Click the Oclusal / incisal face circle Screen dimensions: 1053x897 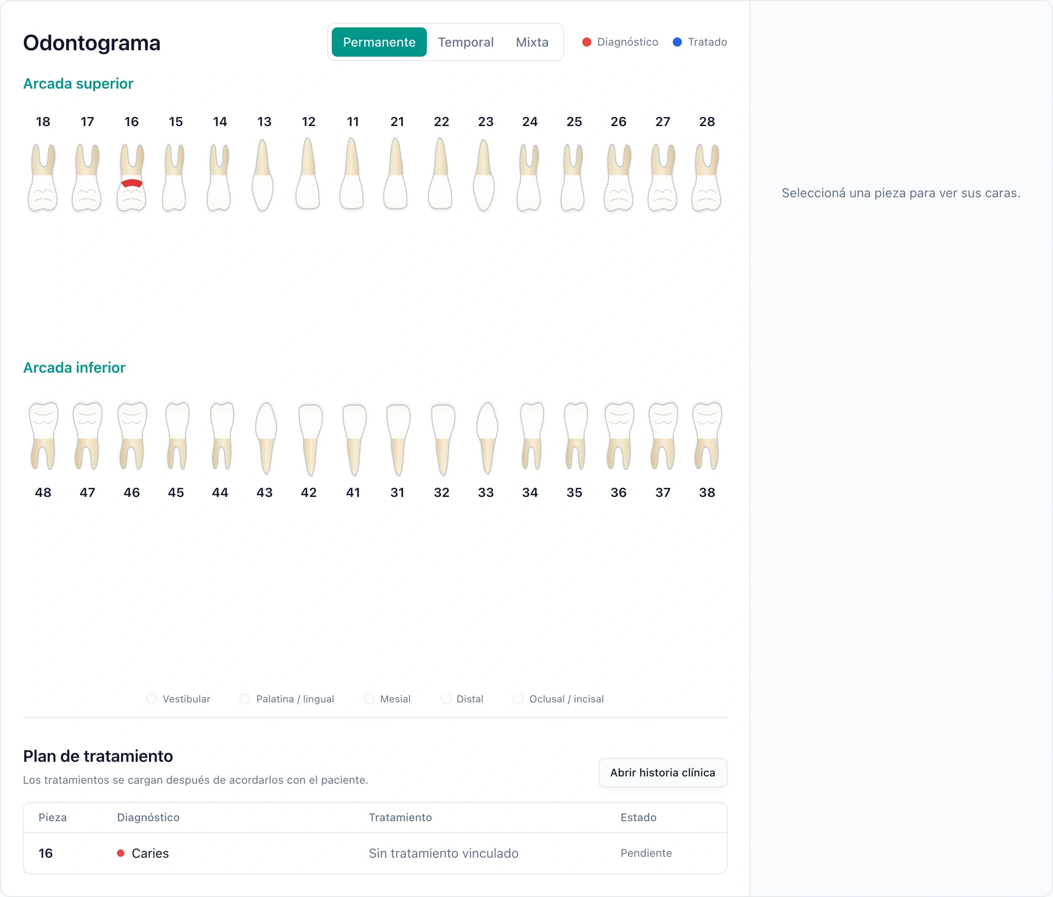tap(518, 699)
